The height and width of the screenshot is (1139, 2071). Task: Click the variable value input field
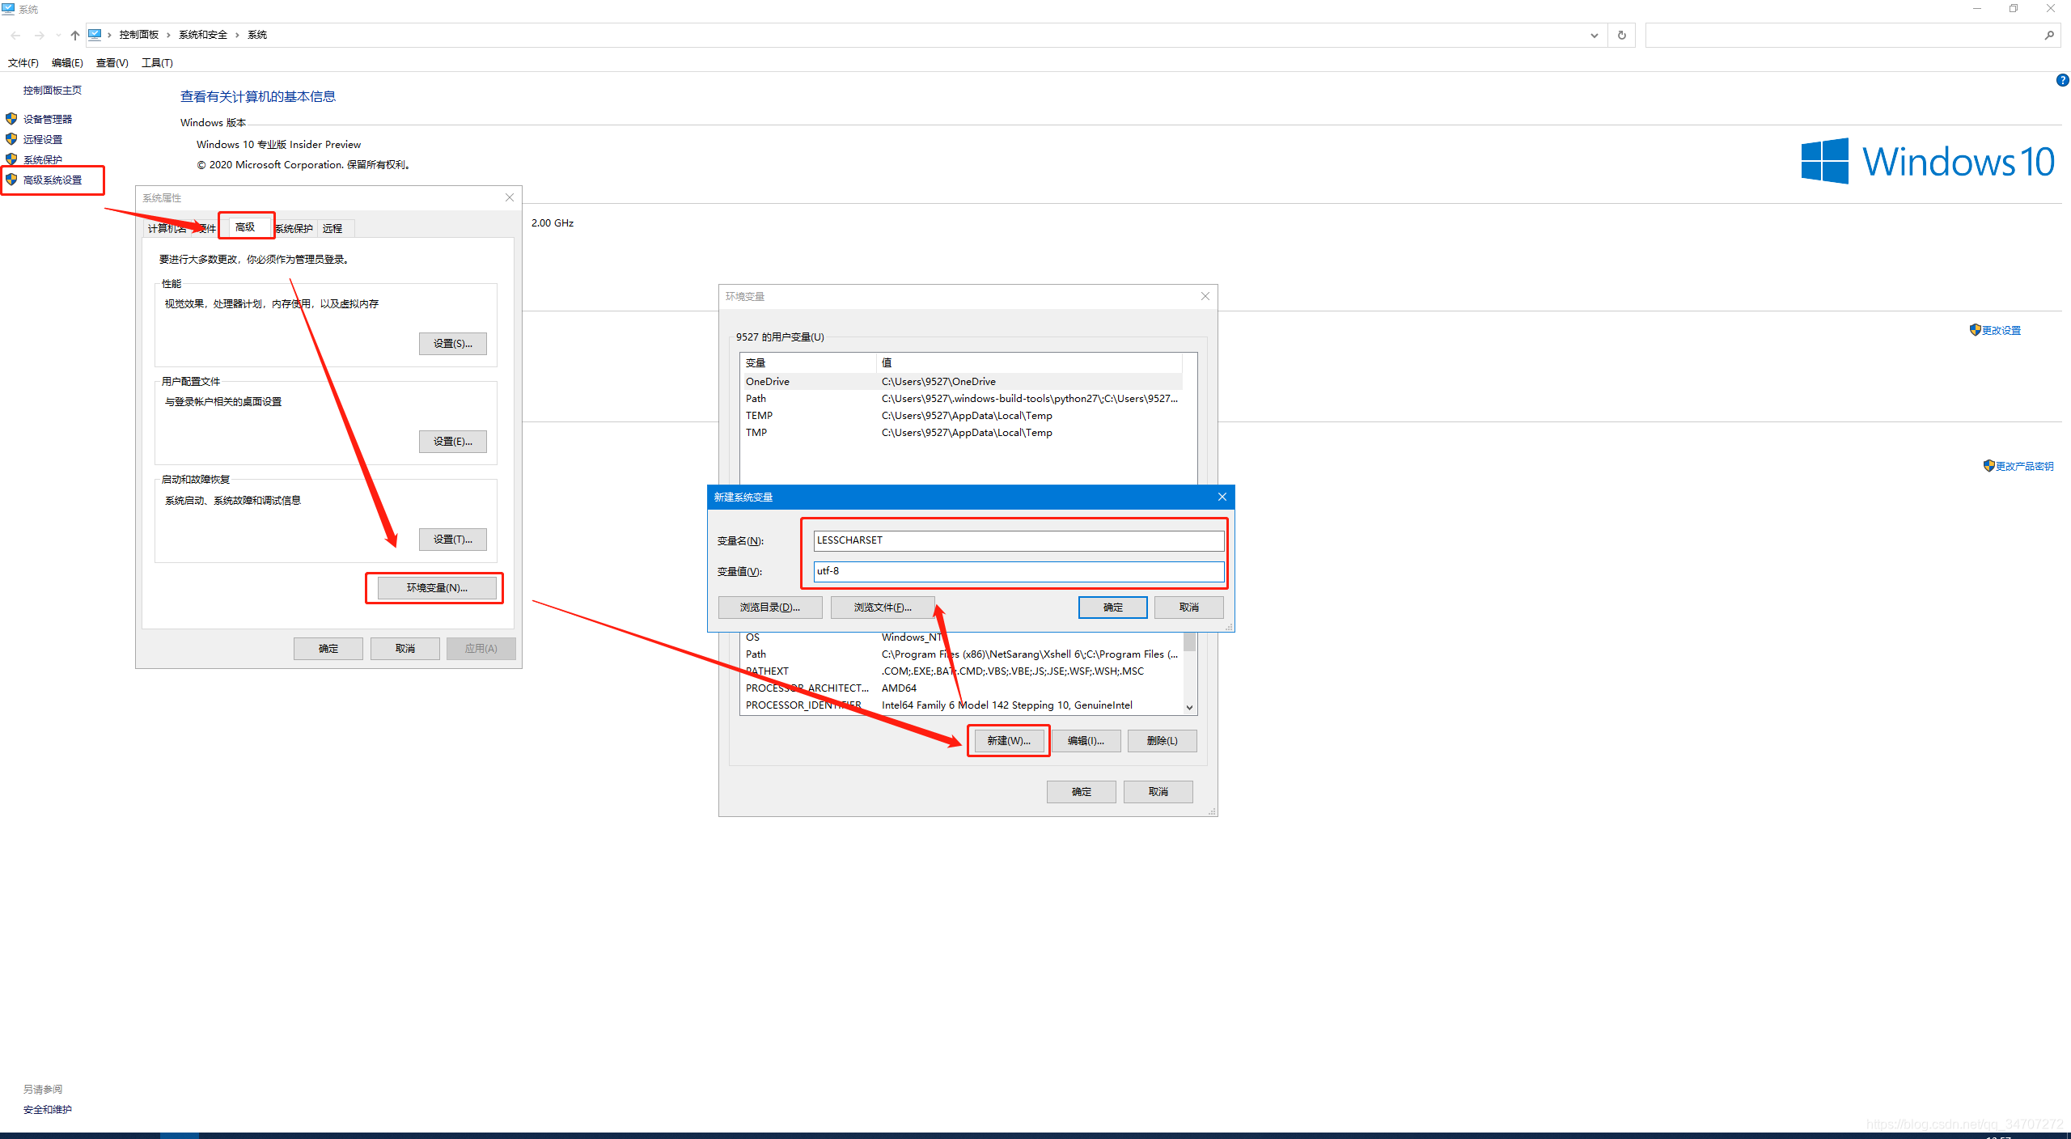1018,571
